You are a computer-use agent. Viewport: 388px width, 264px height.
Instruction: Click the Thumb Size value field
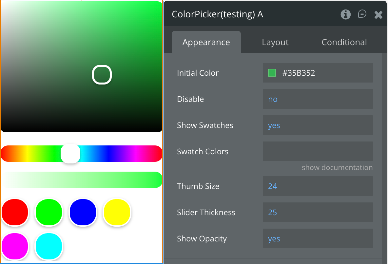317,186
